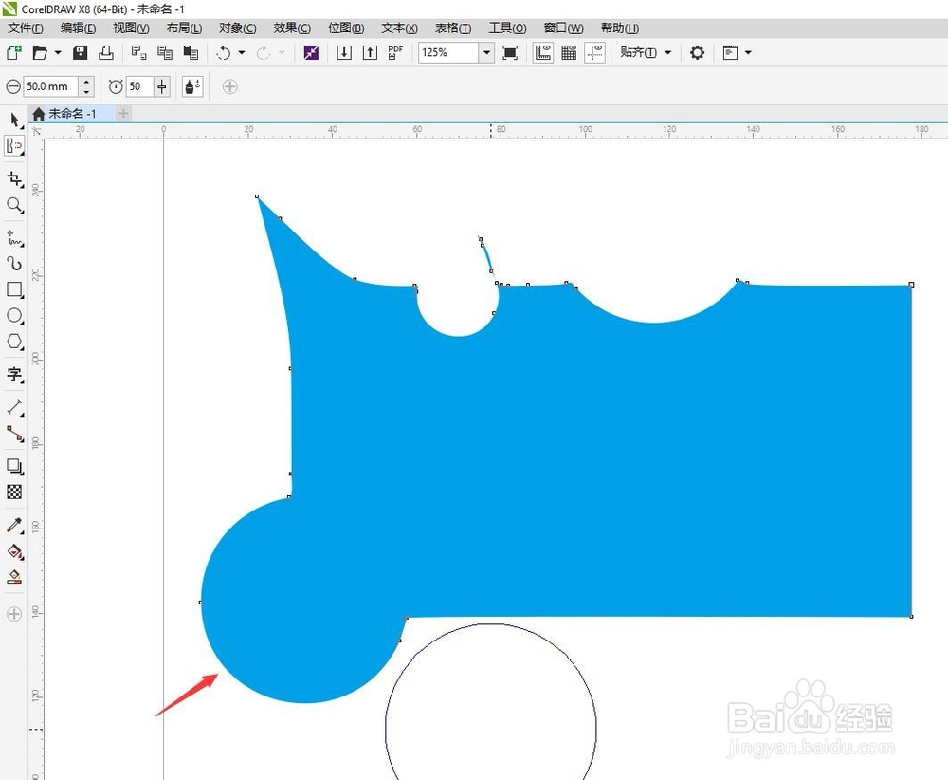Screen dimensions: 948x780
Task: Select the Rectangle tool
Action: point(14,289)
